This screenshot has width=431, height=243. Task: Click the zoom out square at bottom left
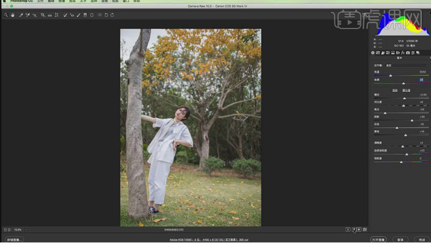coord(5,230)
